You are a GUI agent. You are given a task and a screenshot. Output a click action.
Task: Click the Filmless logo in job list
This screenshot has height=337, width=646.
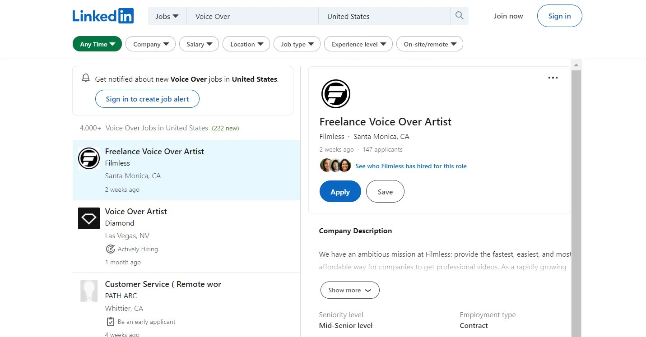(x=89, y=158)
